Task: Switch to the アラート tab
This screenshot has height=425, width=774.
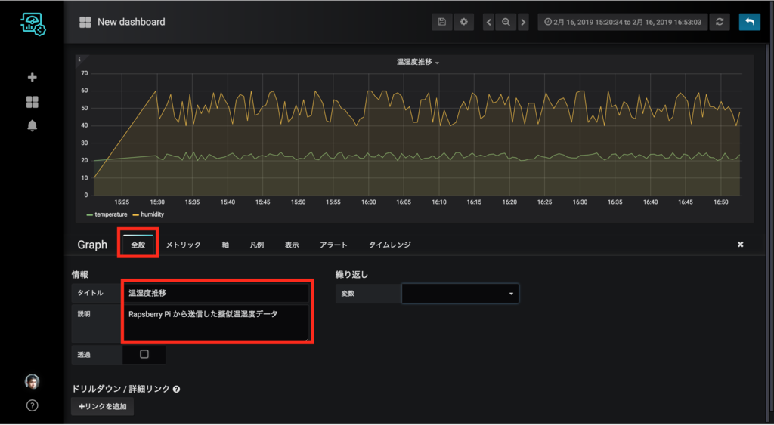Action: [x=333, y=245]
